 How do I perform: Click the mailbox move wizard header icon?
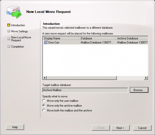14,12
